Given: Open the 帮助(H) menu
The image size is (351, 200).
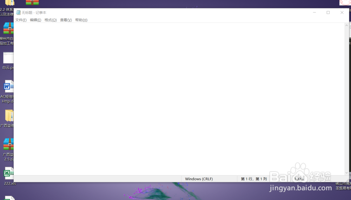Looking at the screenshot, I should pyautogui.click(x=81, y=20).
